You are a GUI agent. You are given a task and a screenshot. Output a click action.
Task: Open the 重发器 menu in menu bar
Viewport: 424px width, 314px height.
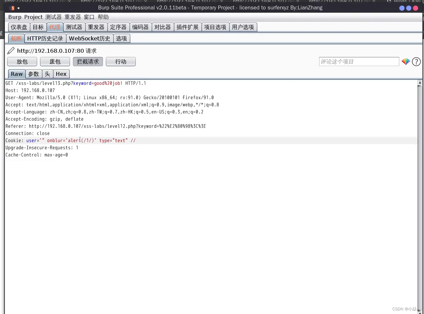click(x=73, y=17)
